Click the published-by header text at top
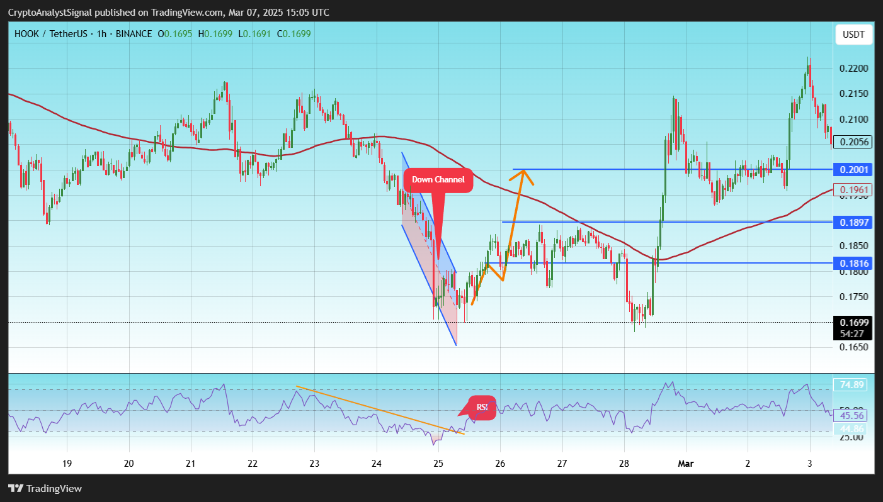This screenshot has width=883, height=502. 168,13
